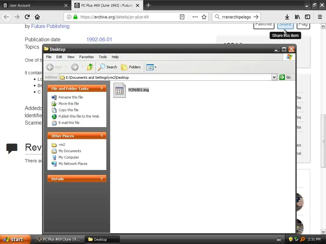
Task: Expand the Details panel
Action: point(102,179)
